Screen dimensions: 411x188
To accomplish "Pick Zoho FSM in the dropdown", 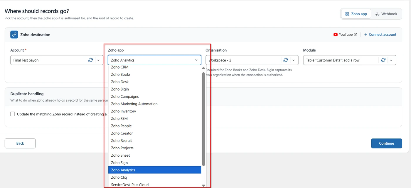I will tap(154, 119).
